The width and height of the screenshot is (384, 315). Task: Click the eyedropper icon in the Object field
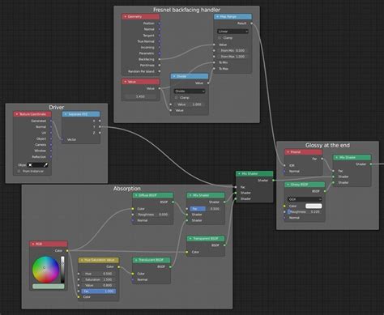click(x=45, y=165)
